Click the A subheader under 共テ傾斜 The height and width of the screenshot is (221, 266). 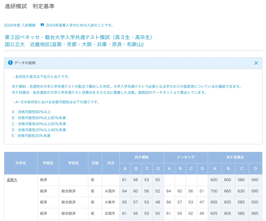125,169
